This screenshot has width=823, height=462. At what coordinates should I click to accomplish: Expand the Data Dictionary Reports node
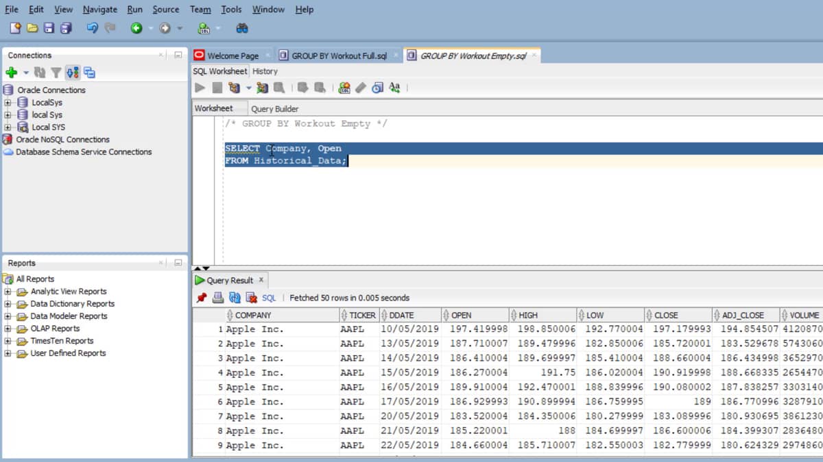pos(8,304)
